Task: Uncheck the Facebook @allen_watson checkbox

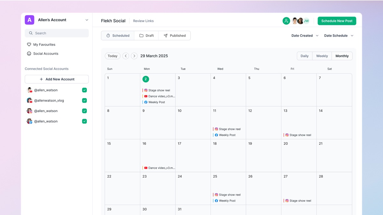Action: 84,121
